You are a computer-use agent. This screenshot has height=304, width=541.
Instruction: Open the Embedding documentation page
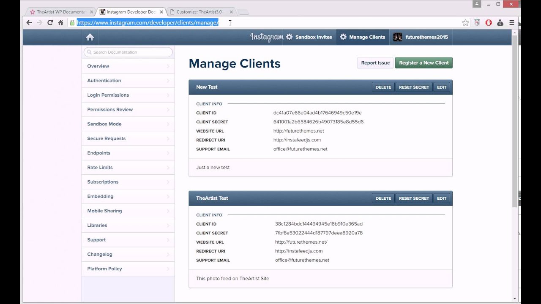pyautogui.click(x=128, y=196)
